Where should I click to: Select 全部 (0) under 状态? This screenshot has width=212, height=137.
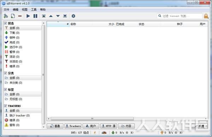[x=23, y=28]
